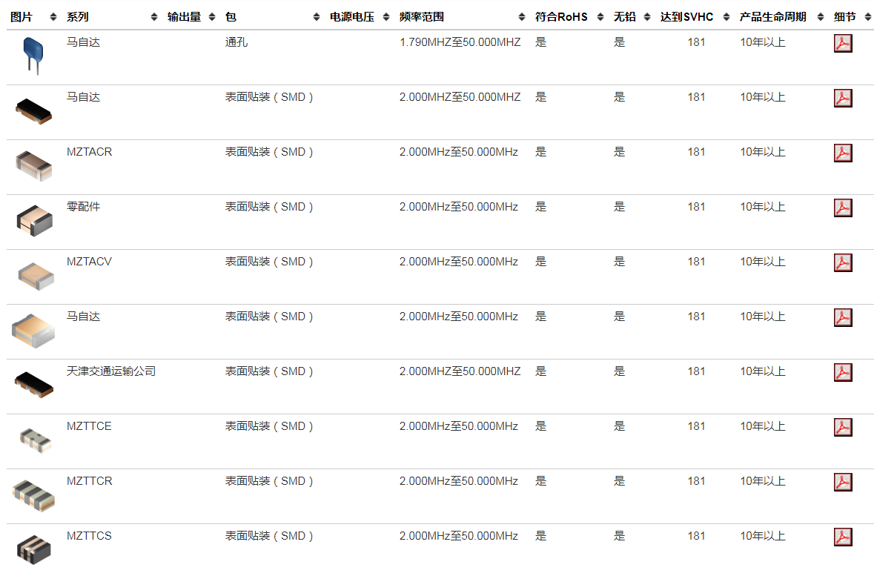This screenshot has height=576, width=874.
Task: Sort by the 细节 column arrows
Action: click(x=868, y=17)
